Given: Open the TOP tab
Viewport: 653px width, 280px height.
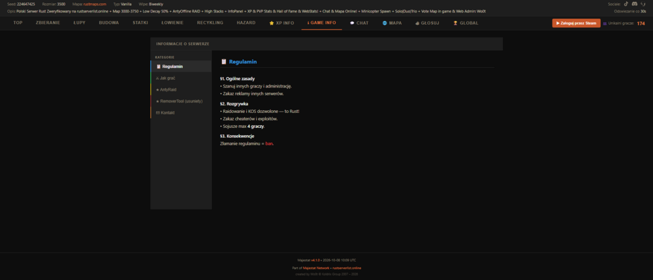Looking at the screenshot, I should point(18,23).
